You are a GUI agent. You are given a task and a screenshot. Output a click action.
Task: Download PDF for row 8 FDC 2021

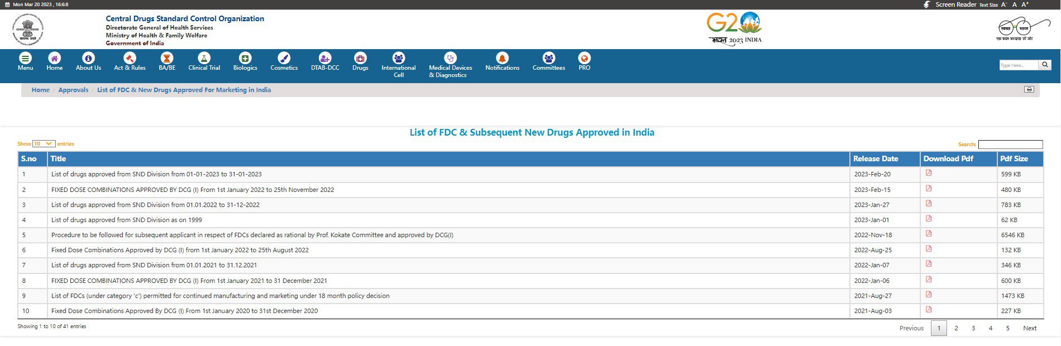[x=929, y=280]
